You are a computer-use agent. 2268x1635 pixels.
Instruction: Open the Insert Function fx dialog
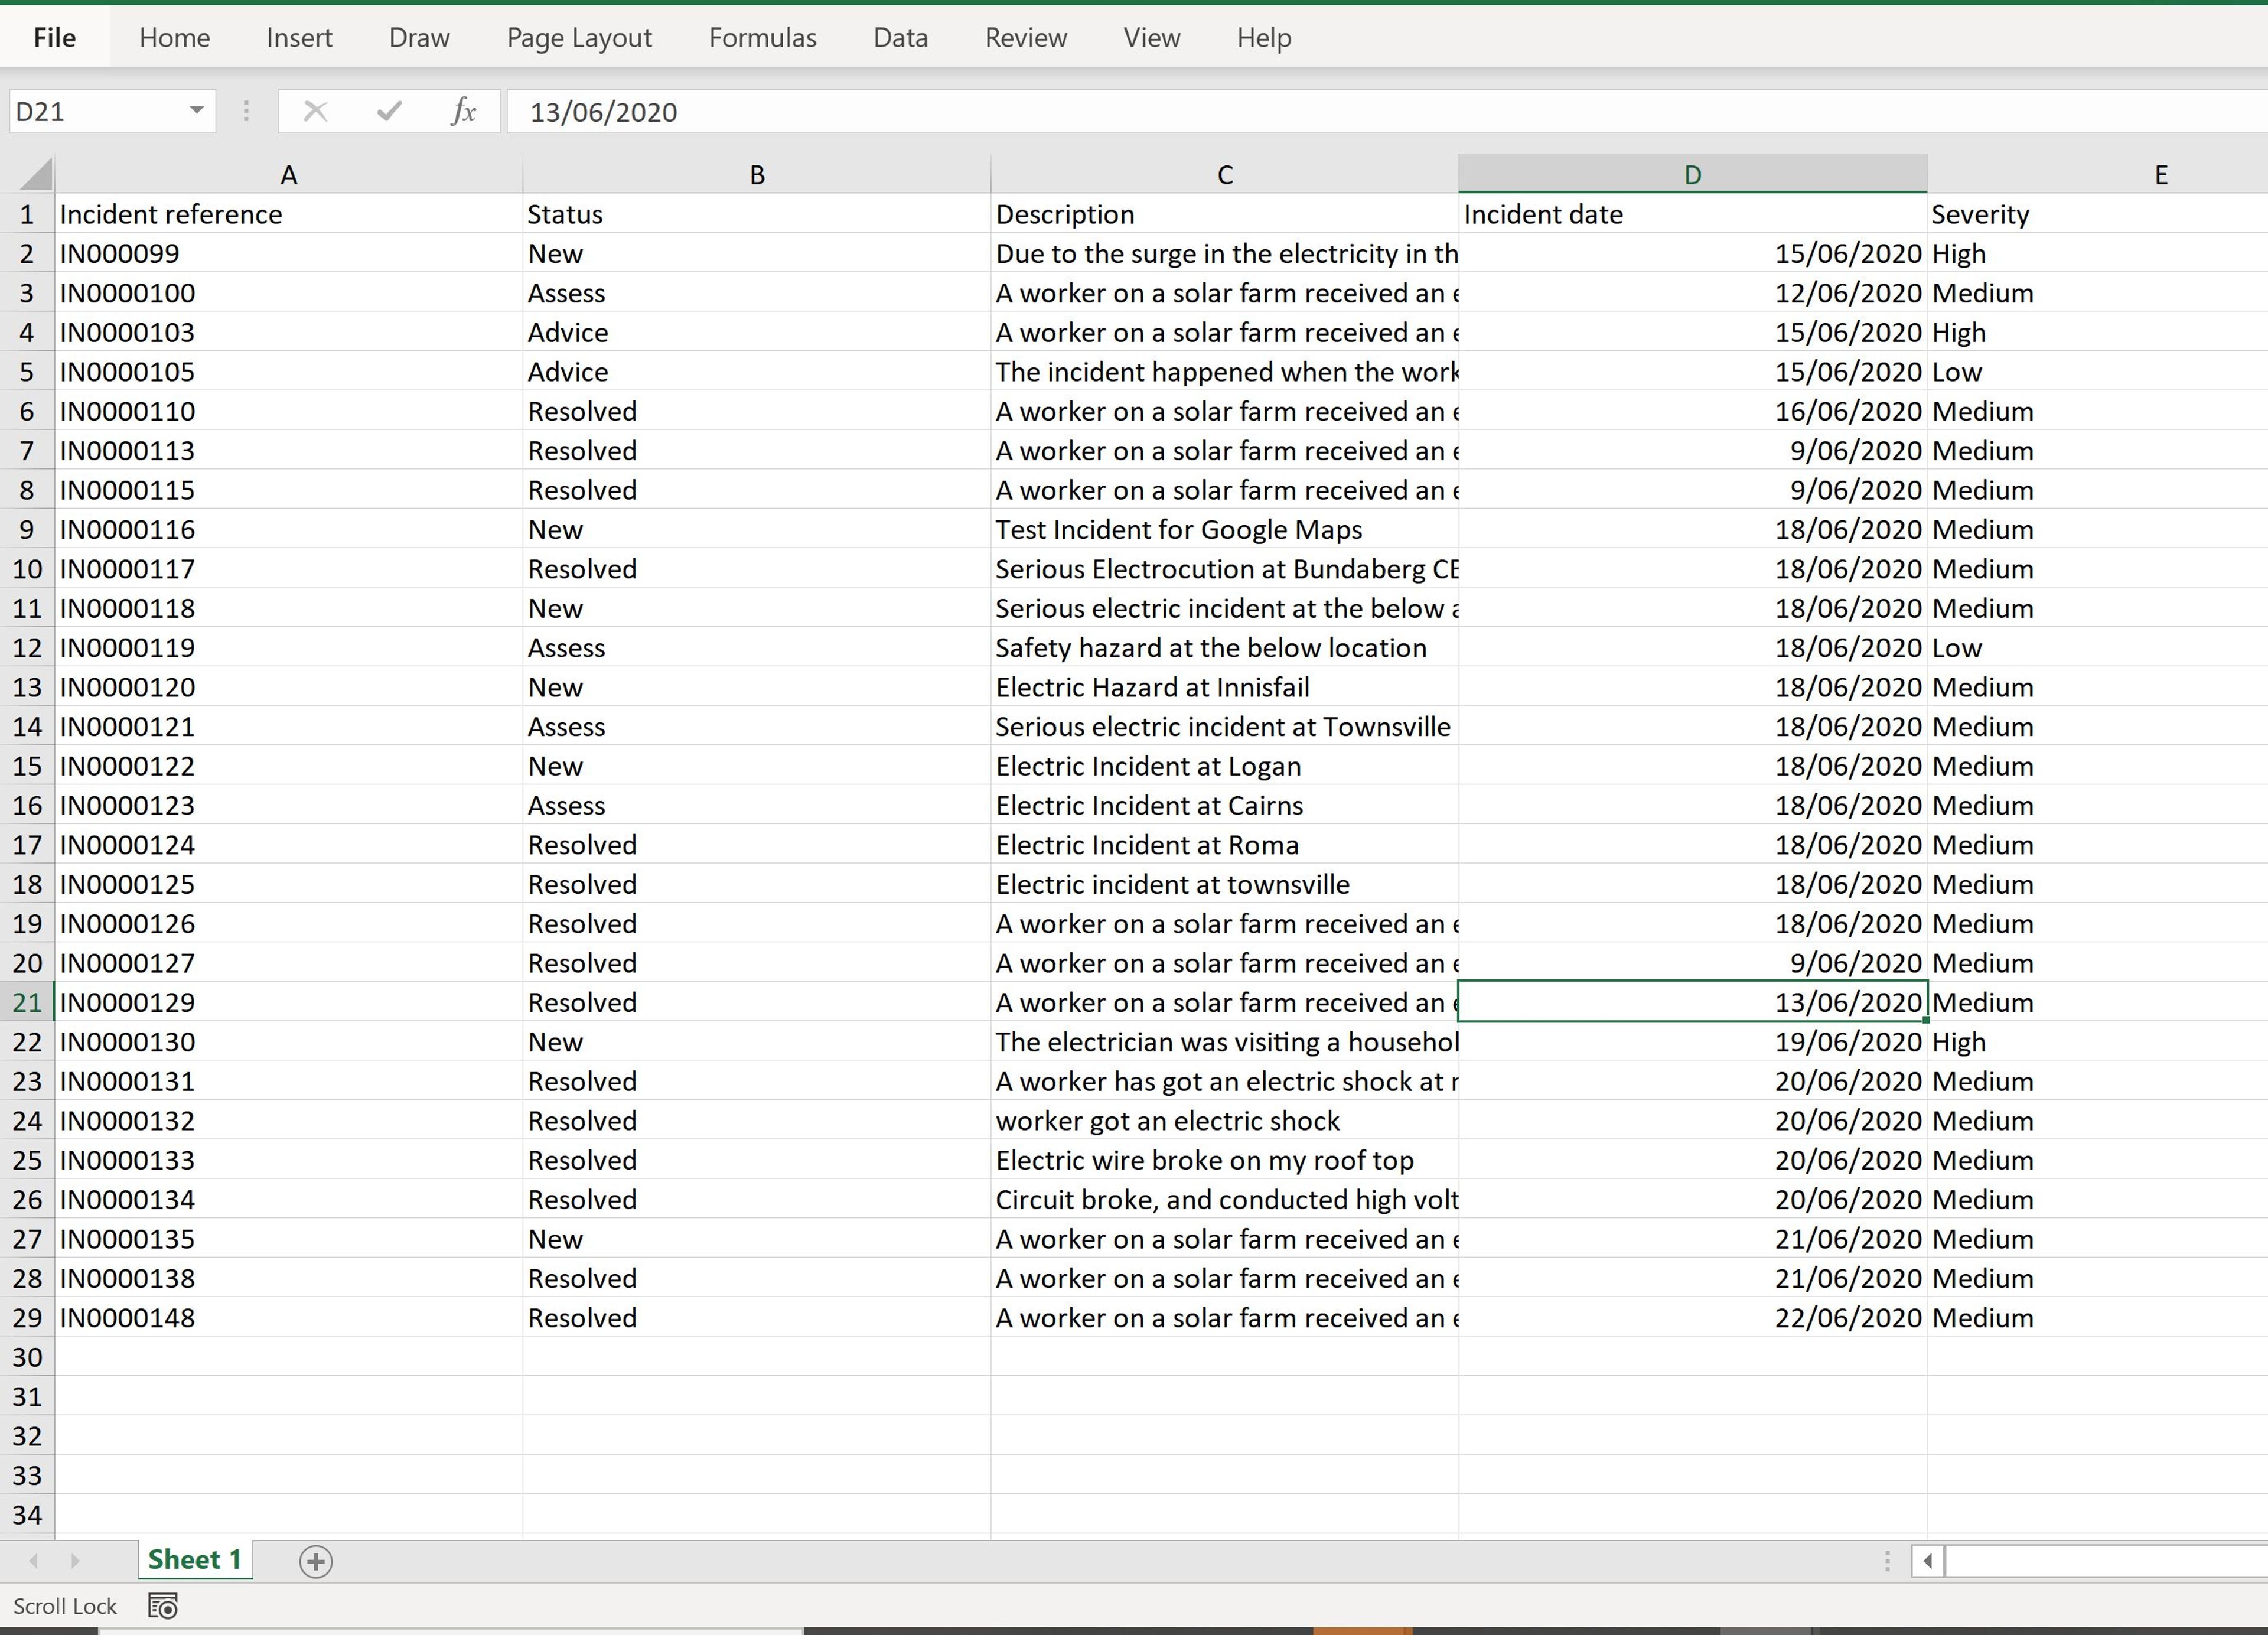(463, 111)
